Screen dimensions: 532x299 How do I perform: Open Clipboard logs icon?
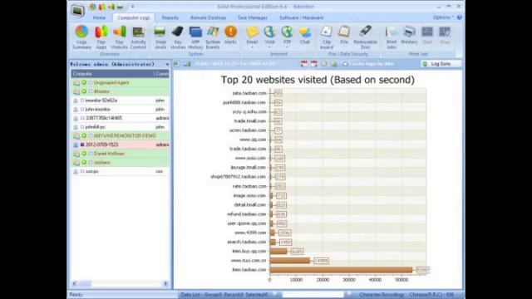point(327,32)
